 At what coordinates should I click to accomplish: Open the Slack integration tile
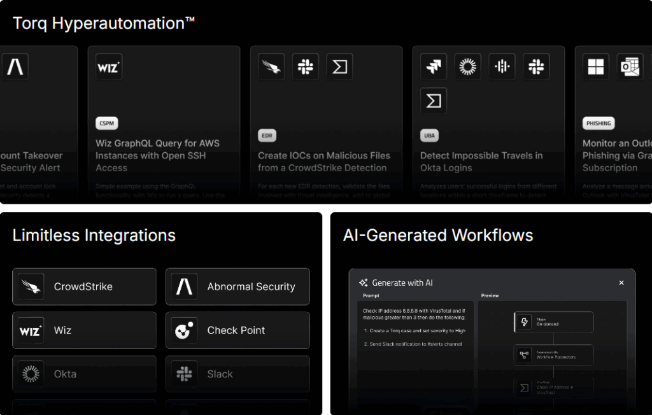237,374
